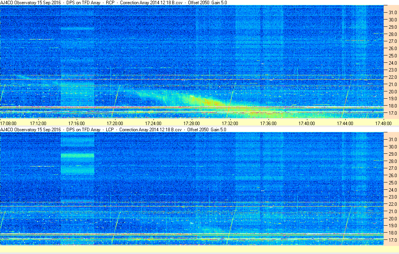The image size is (399, 254).
Task: Click the 22.0 frequency label in LCP panel
Action: 392,204
